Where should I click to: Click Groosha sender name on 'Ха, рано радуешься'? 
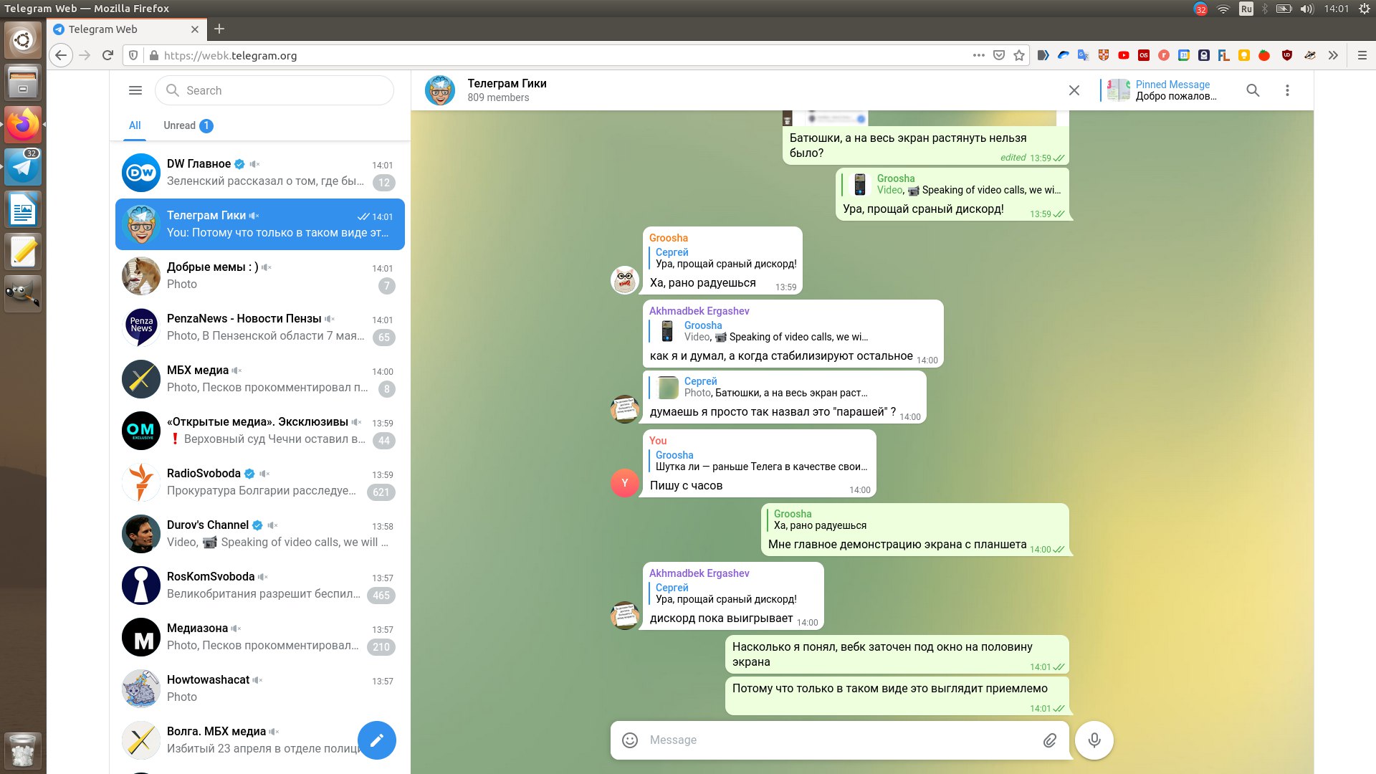668,238
